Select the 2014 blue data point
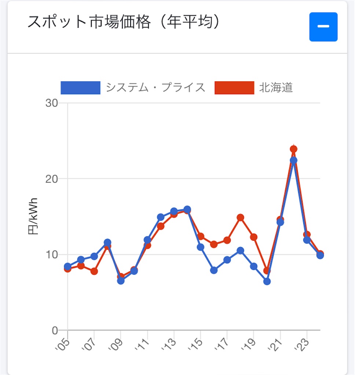 [x=187, y=209]
